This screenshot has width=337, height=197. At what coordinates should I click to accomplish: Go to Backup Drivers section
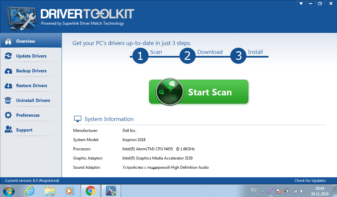31,71
